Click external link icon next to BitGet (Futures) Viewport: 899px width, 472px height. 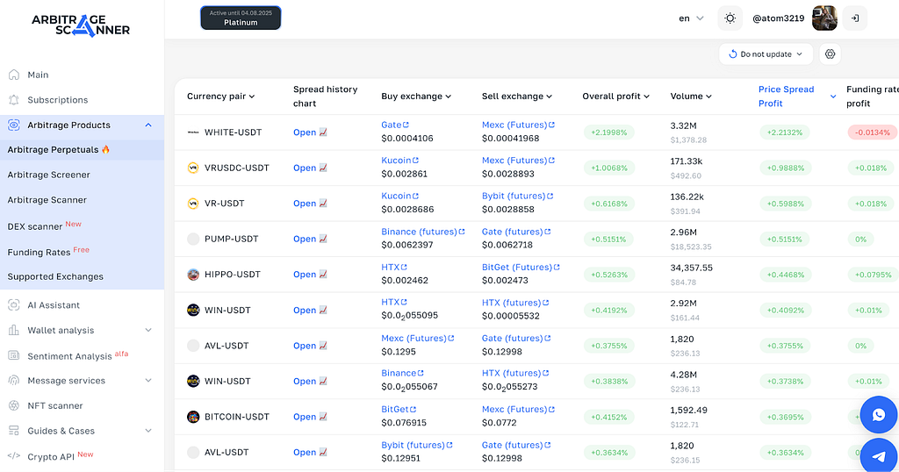(557, 267)
